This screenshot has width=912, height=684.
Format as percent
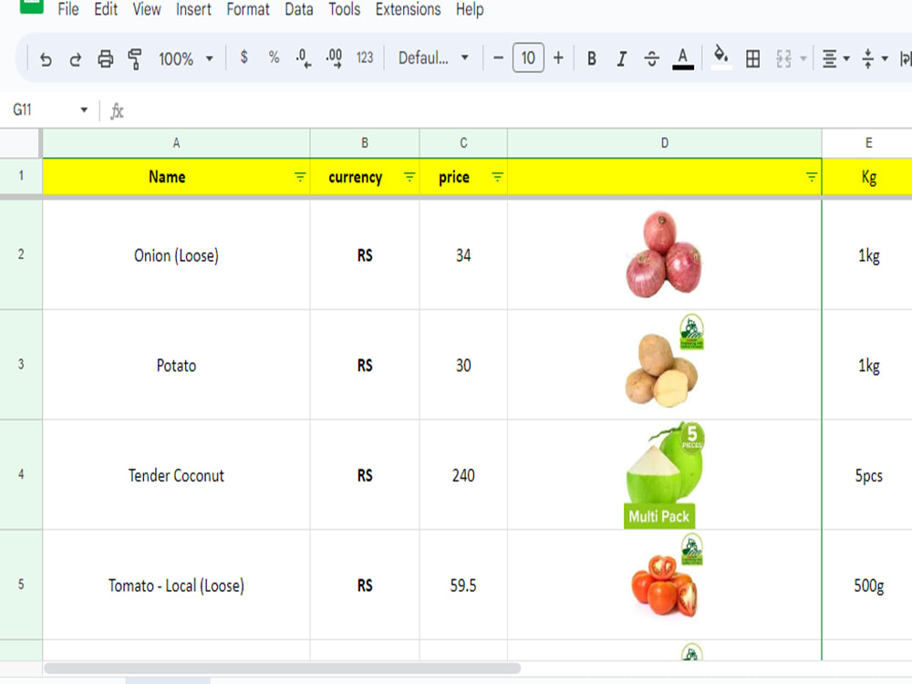point(274,57)
